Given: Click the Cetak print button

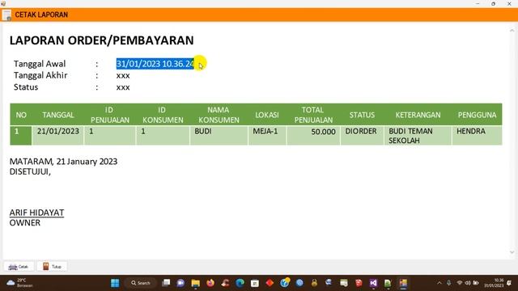Looking at the screenshot, I should pyautogui.click(x=19, y=266).
